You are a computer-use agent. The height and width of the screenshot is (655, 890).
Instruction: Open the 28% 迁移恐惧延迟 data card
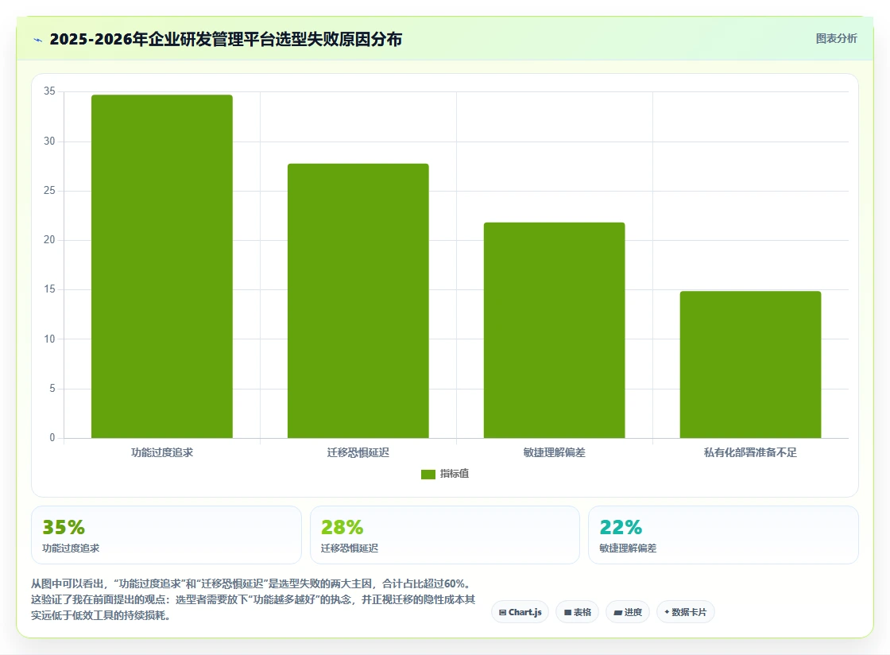coord(444,535)
